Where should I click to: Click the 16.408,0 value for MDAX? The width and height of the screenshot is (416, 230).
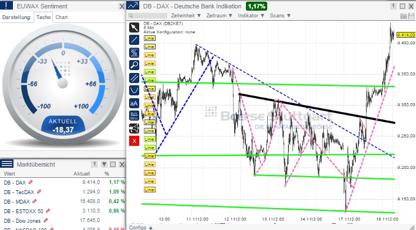[90, 201]
